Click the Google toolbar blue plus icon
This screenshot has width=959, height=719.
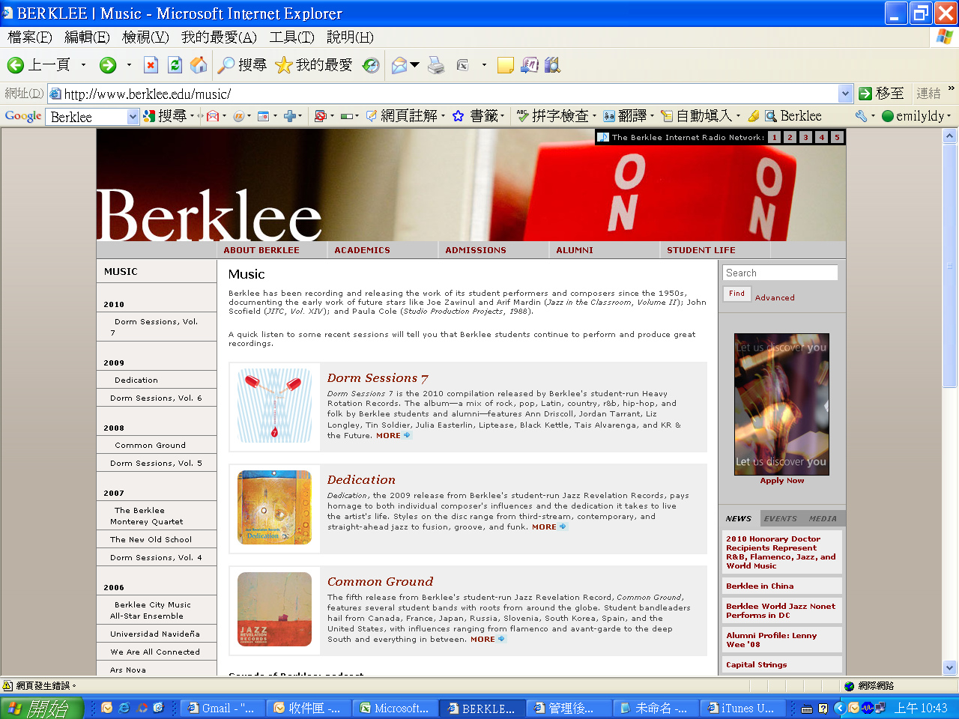pyautogui.click(x=290, y=116)
